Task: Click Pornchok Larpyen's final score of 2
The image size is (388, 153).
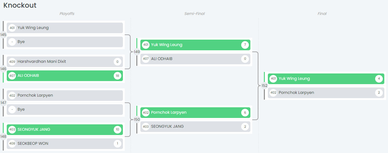Action: click(x=379, y=93)
